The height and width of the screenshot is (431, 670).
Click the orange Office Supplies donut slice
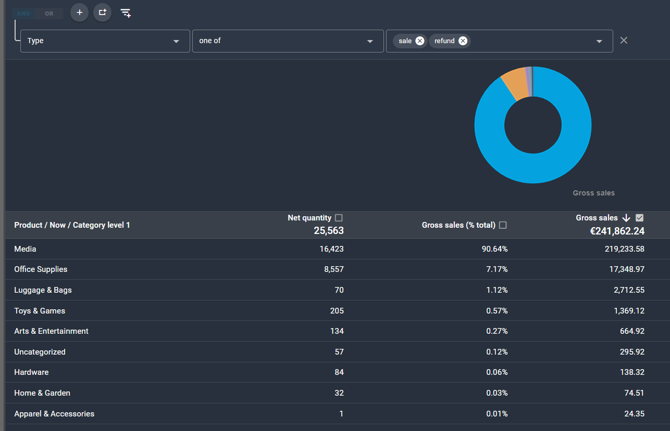(x=515, y=83)
